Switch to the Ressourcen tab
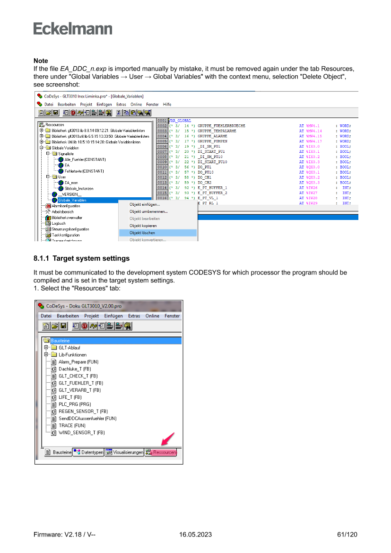 (x=161, y=452)
